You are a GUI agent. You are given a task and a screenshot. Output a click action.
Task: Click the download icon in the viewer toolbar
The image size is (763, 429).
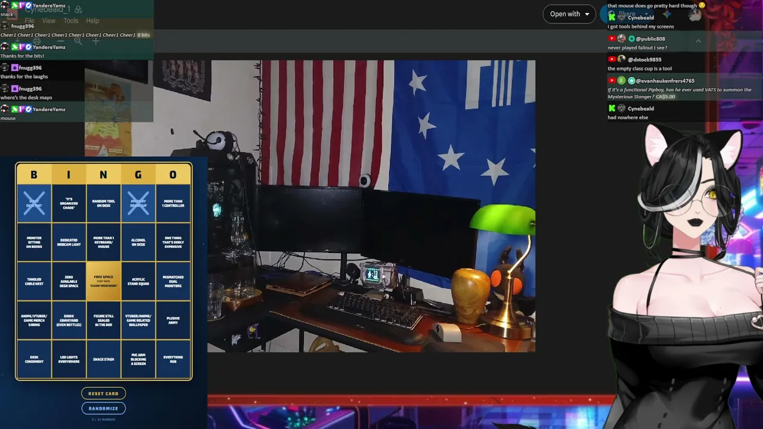pos(17,41)
